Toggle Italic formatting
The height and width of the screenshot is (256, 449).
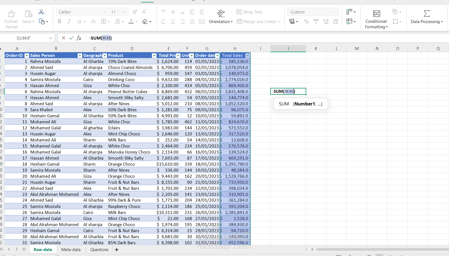69,21
